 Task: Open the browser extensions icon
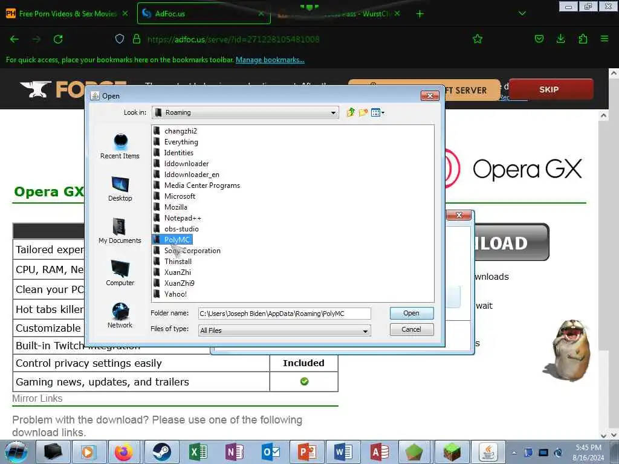point(583,39)
